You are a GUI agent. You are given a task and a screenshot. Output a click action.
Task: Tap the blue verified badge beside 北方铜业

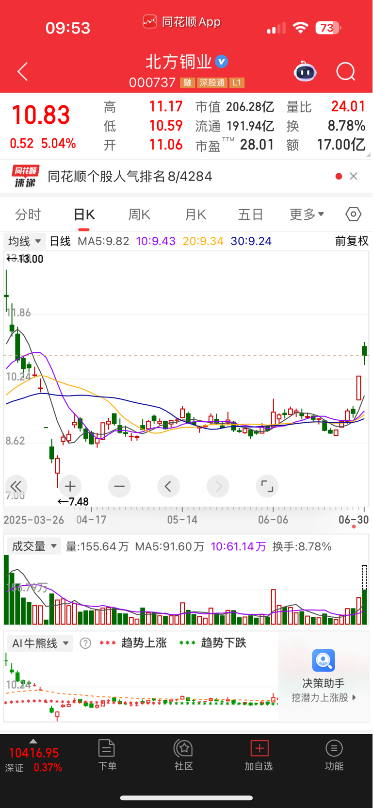222,62
